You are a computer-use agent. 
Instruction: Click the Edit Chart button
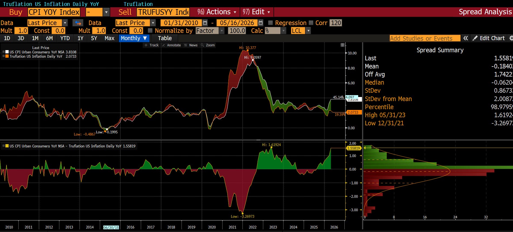tap(489, 38)
